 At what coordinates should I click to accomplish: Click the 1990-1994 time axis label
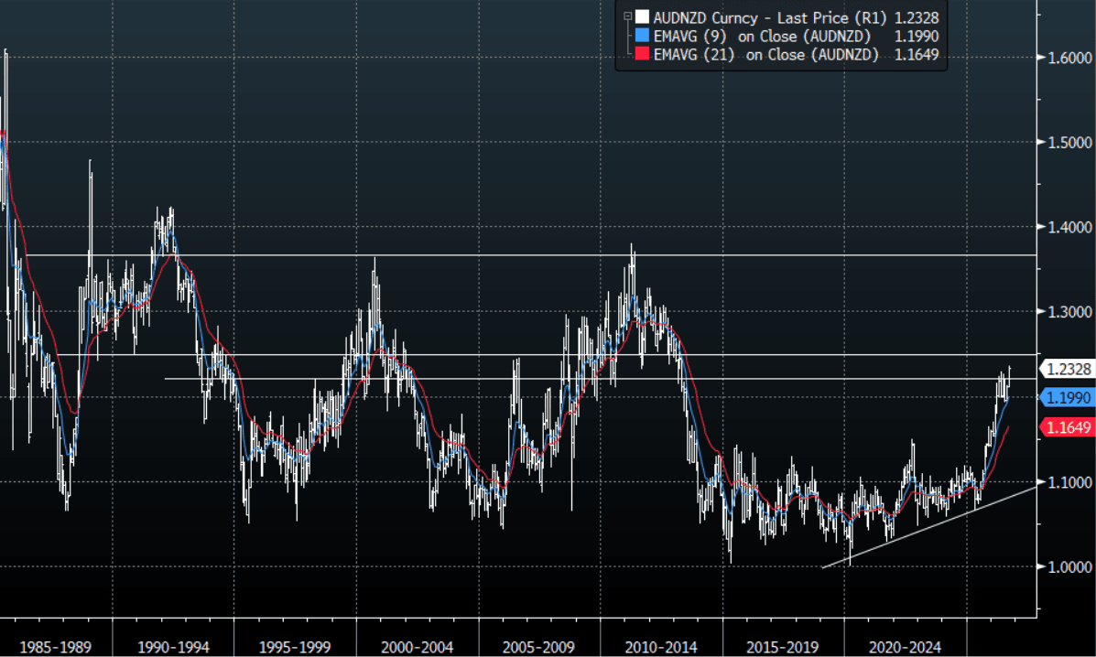[x=173, y=647]
